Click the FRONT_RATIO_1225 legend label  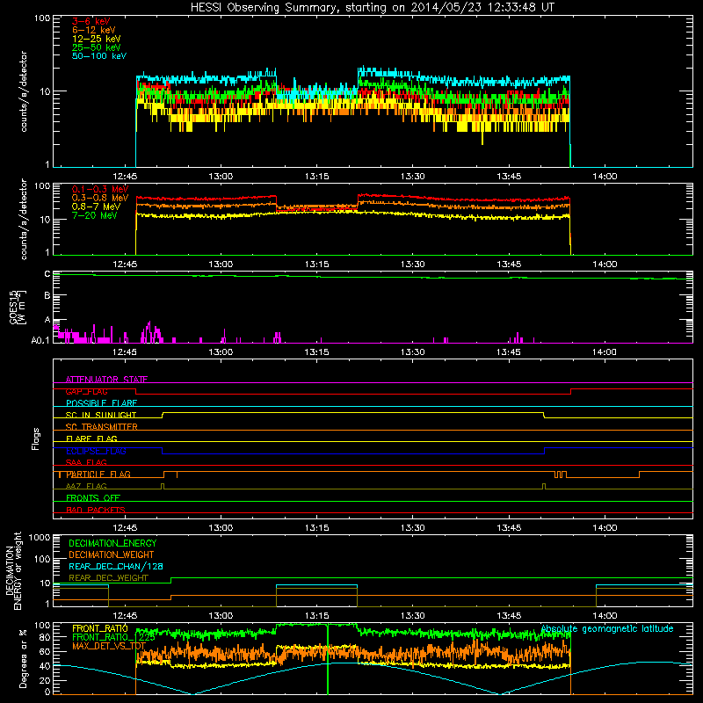113,637
